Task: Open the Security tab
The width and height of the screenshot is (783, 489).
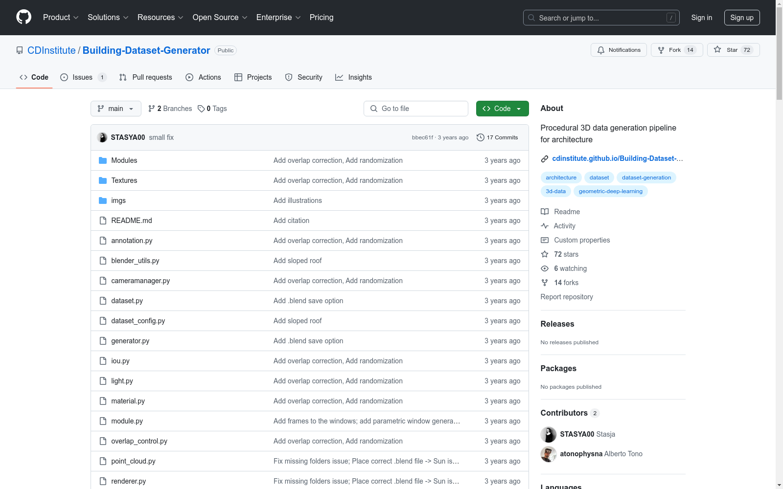Action: 304,77
